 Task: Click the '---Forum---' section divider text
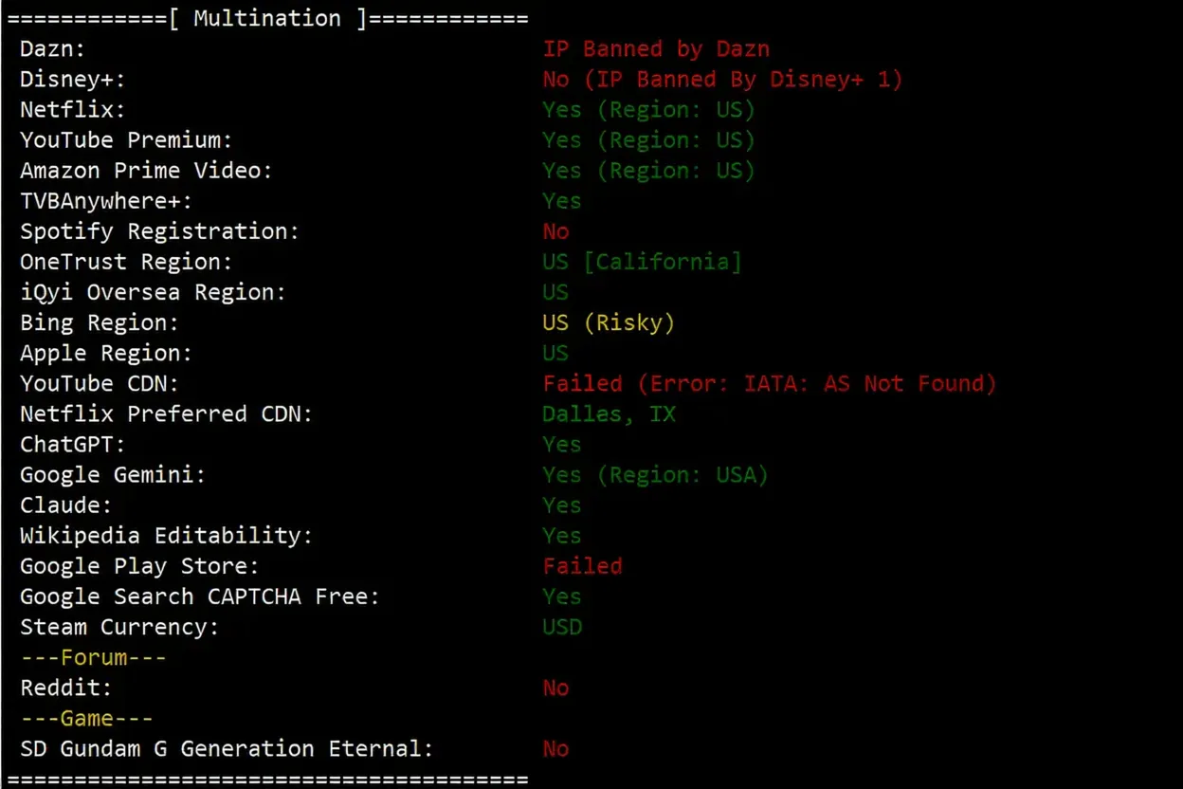[x=93, y=657]
